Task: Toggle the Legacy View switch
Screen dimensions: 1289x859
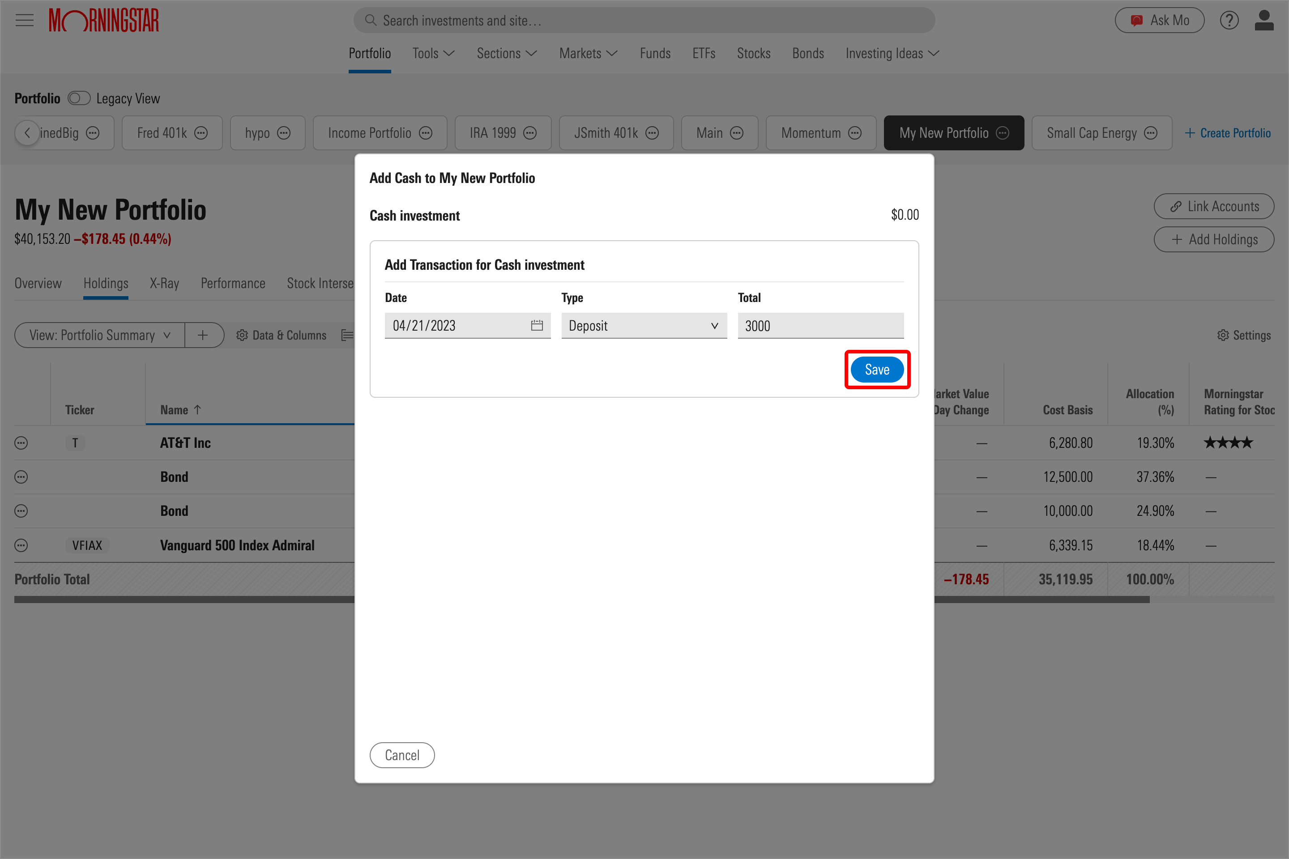Action: 79,98
